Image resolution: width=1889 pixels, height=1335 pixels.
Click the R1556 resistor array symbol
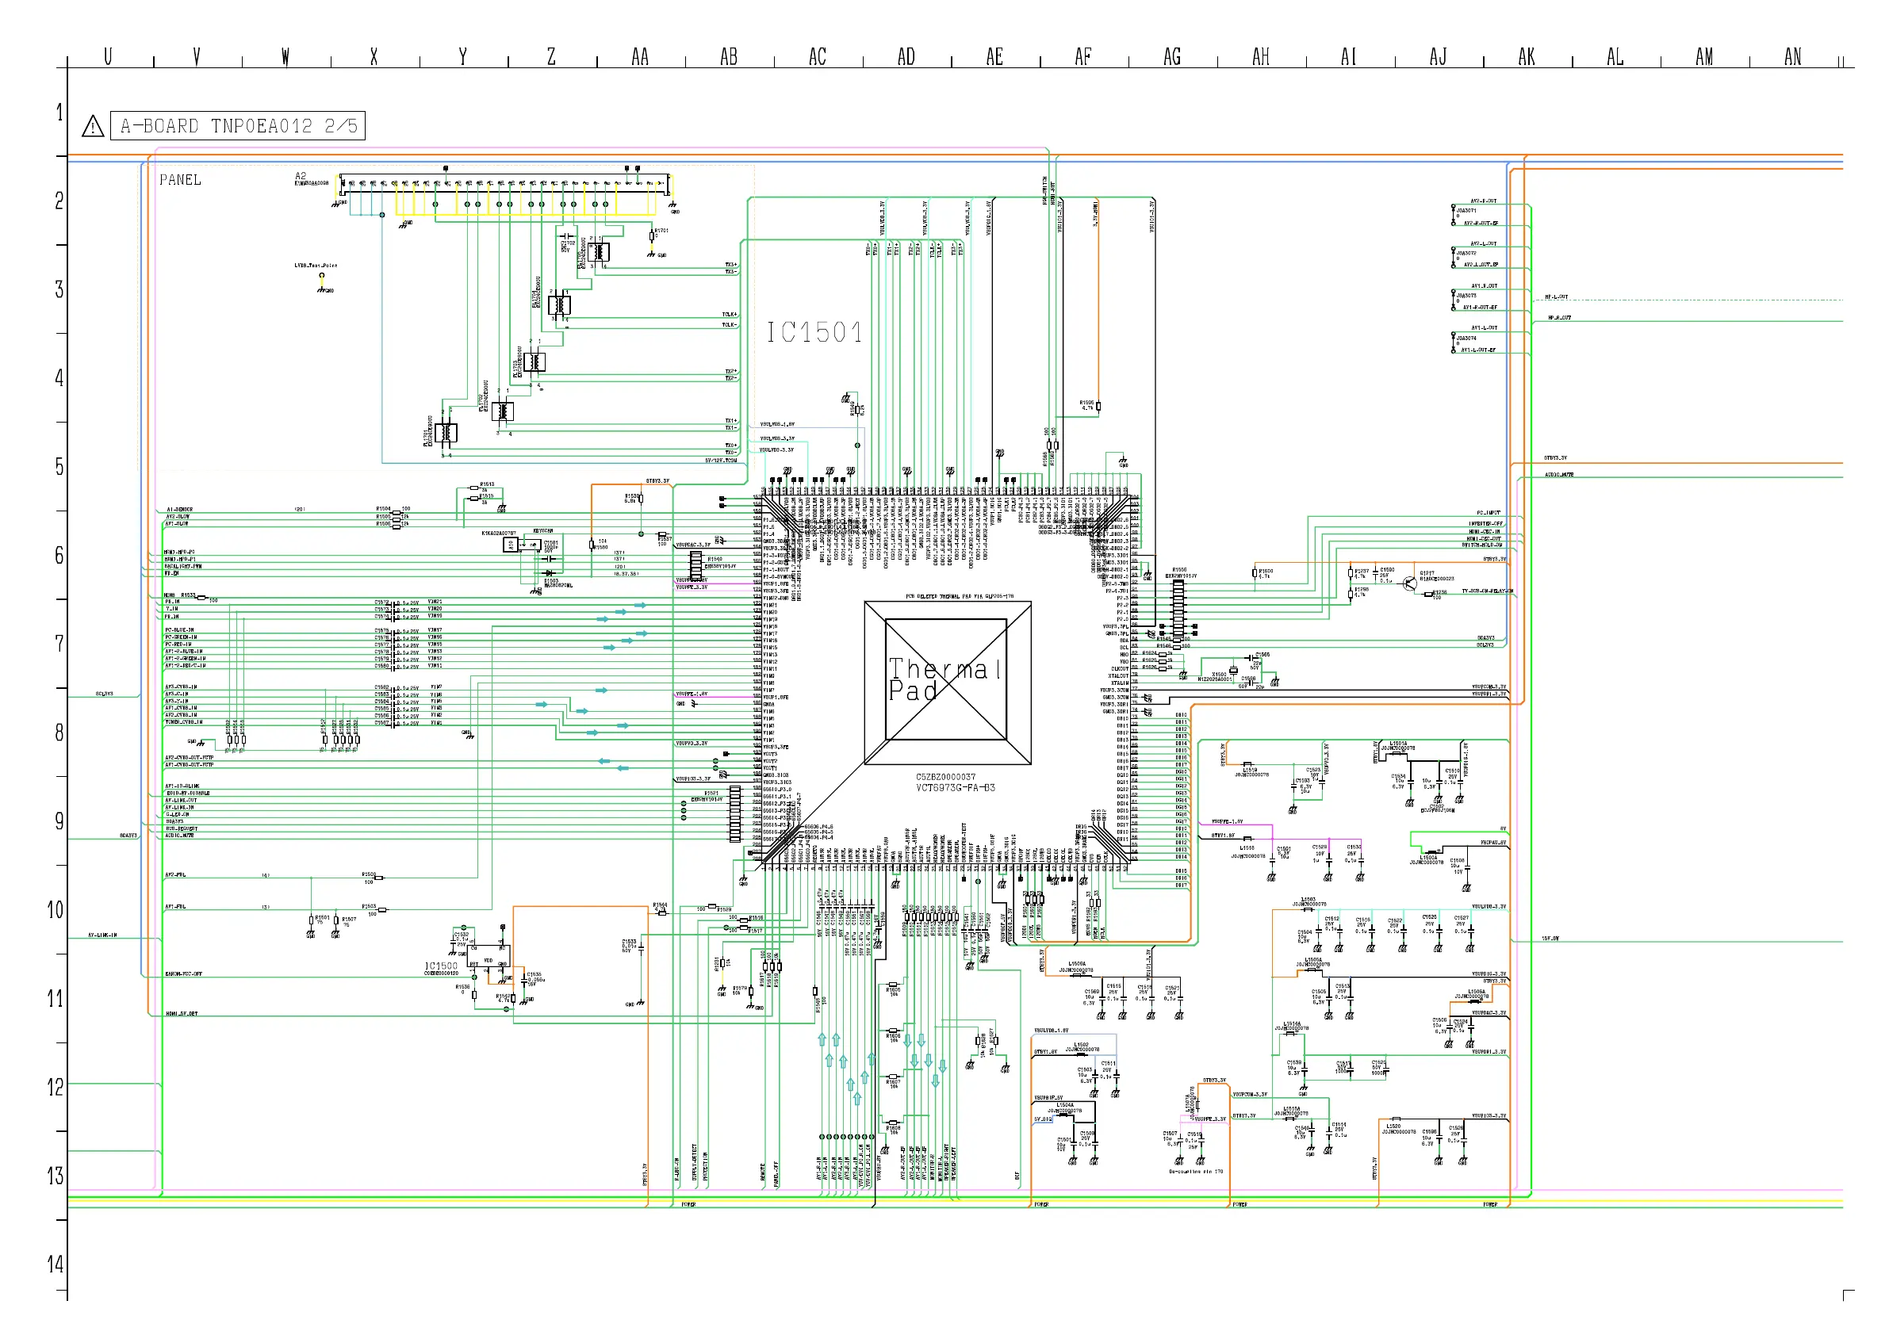pyautogui.click(x=1178, y=610)
